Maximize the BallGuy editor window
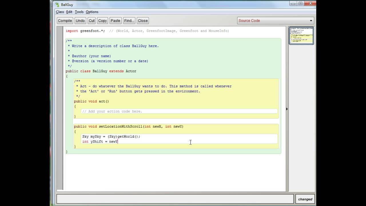 pyautogui.click(x=301, y=3)
